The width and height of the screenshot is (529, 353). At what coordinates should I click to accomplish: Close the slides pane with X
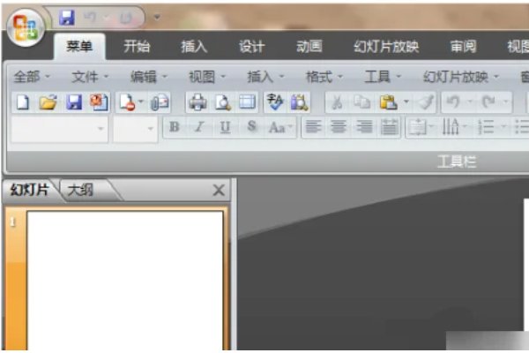pyautogui.click(x=219, y=191)
